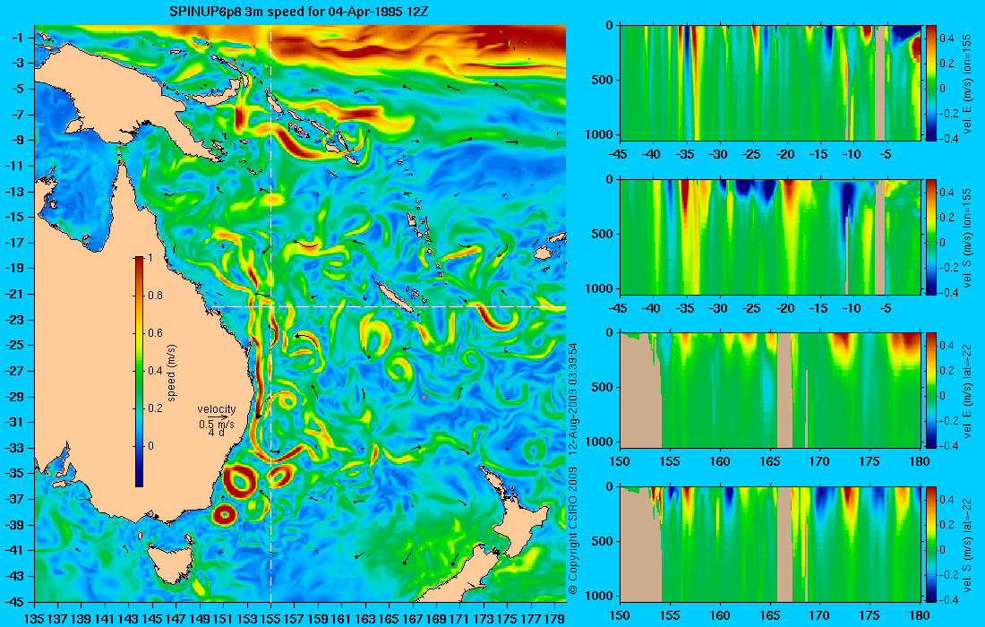Click the eastward velocity lon=155 section plot
The width and height of the screenshot is (985, 627).
pyautogui.click(x=770, y=83)
